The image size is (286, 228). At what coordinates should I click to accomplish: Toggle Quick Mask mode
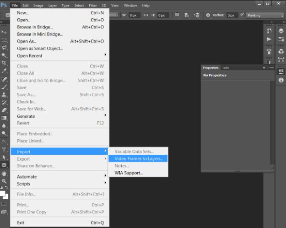point(4,204)
